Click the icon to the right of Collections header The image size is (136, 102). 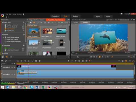coord(24,46)
